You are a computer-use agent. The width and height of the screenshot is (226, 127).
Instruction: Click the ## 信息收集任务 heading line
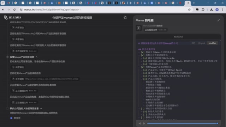pyautogui.click(x=147, y=49)
